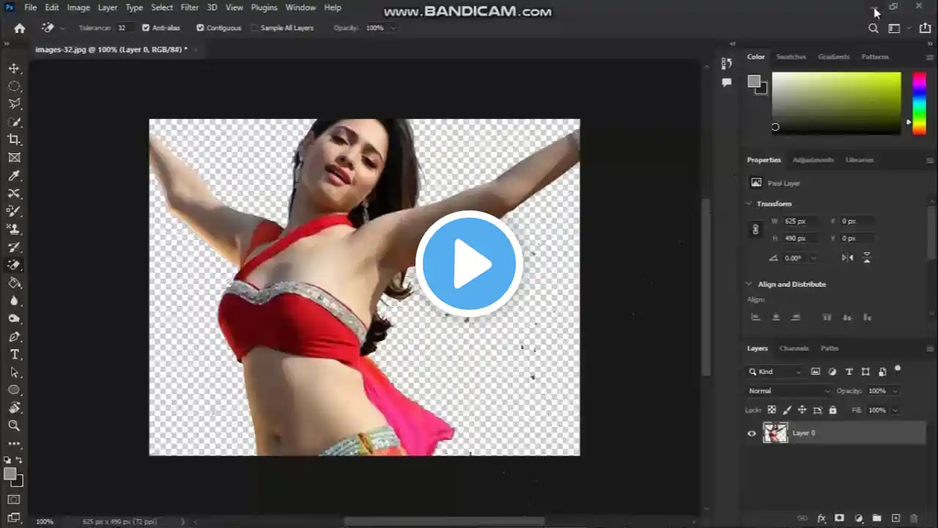Toggle the Anti-alias option

tap(146, 27)
